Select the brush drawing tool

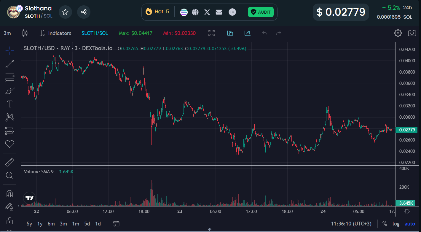pos(10,91)
